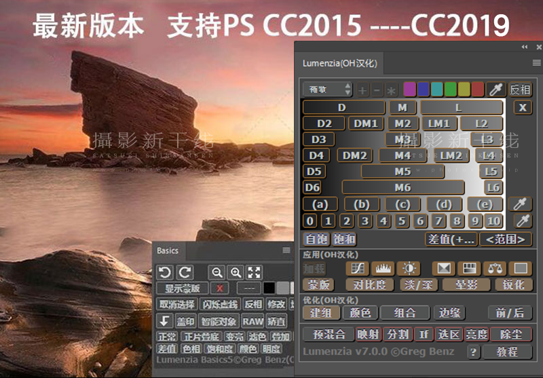The width and height of the screenshot is (543, 378).
Task: Click the eyedropper beside the (e) button
Action: click(520, 204)
